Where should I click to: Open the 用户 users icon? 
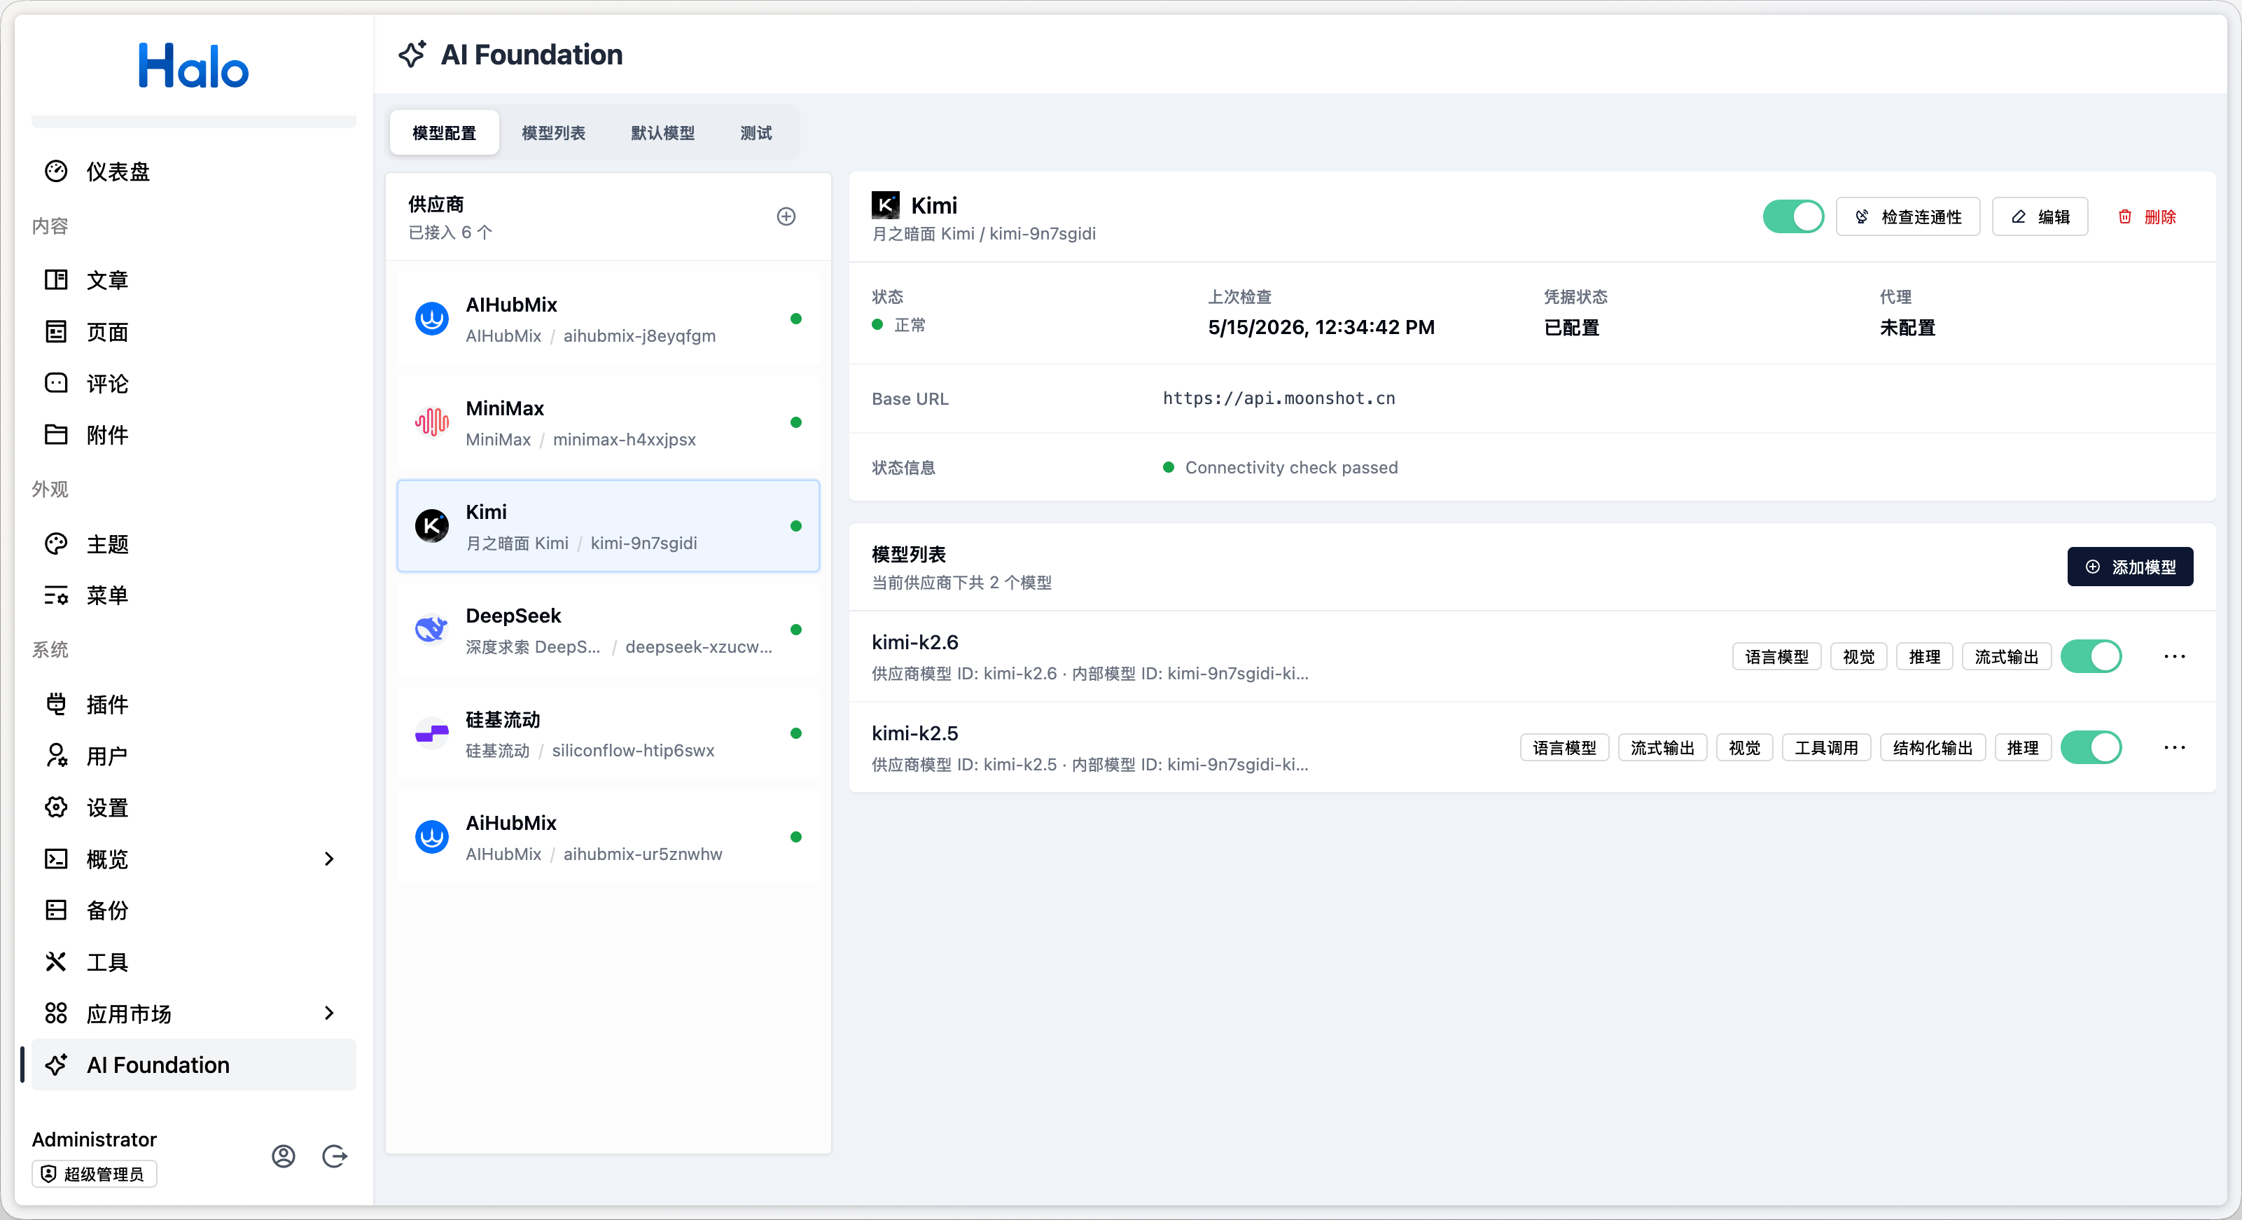coord(56,756)
